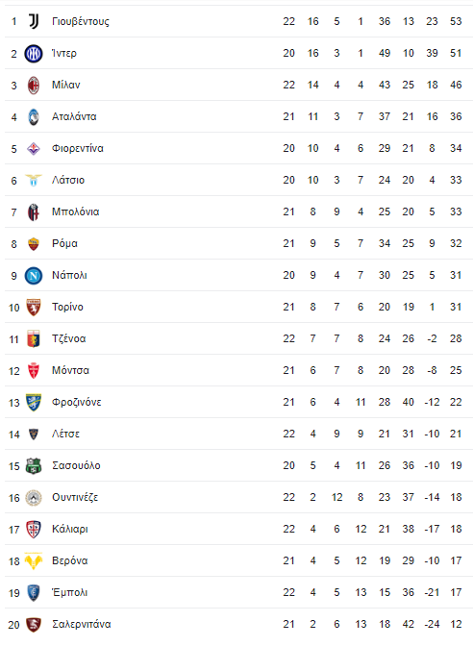Image resolution: width=473 pixels, height=646 pixels.
Task: Click the Roma club crest icon
Action: pyautogui.click(x=34, y=244)
